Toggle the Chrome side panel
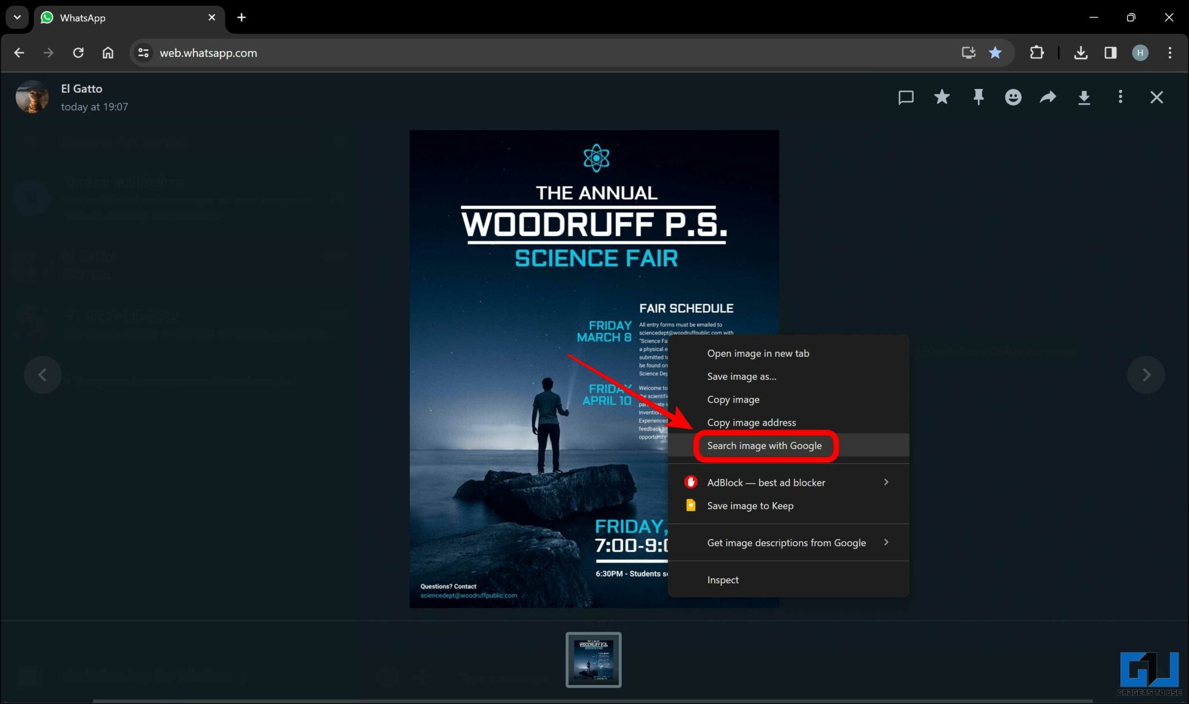Screen dimensions: 1189x704 coord(1111,53)
